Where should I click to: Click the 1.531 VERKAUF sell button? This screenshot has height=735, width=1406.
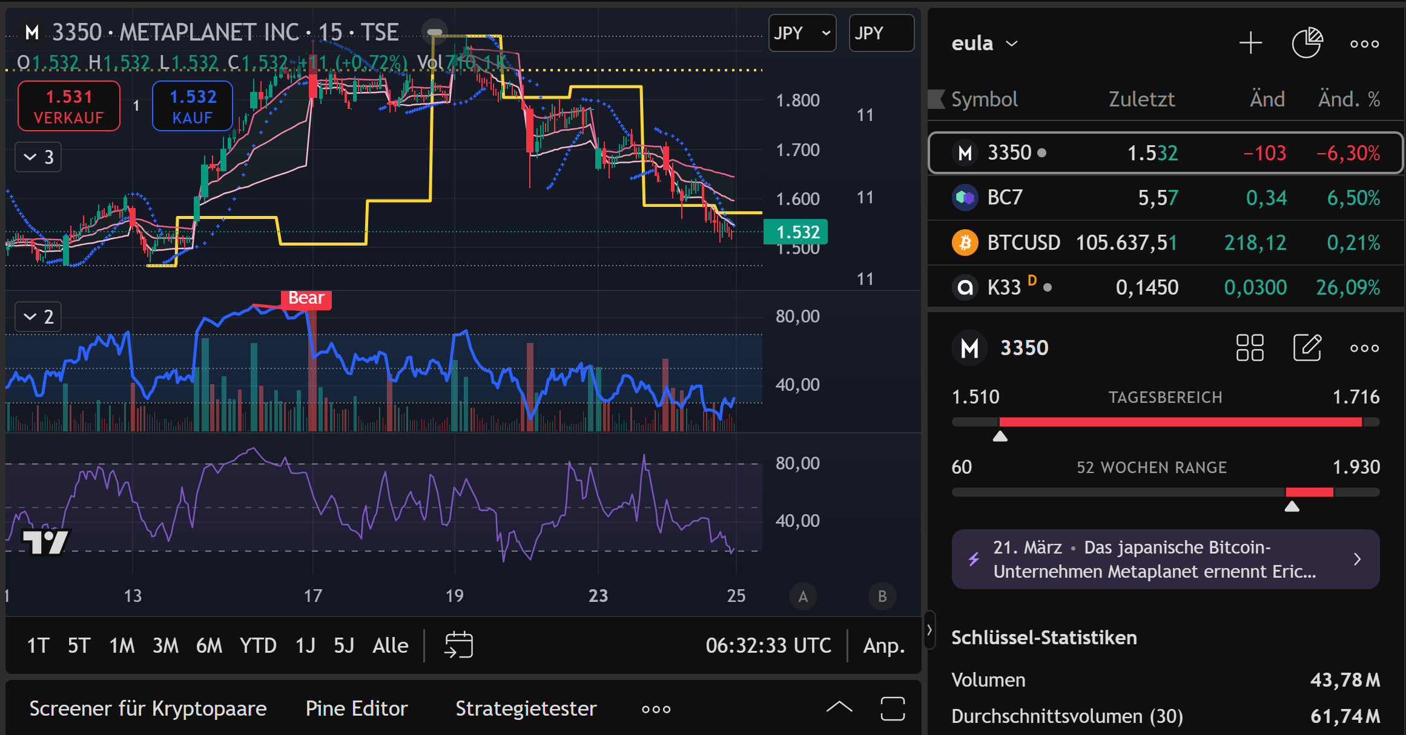pyautogui.click(x=69, y=106)
